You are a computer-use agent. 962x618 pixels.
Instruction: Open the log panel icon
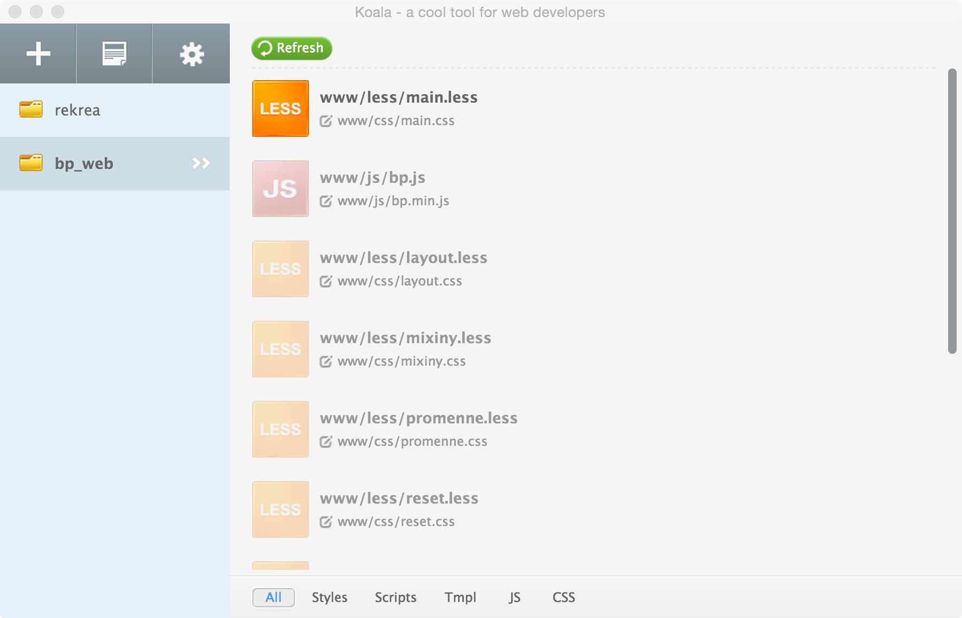pyautogui.click(x=114, y=53)
